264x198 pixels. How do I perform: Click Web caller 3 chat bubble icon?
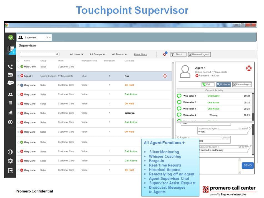(179, 109)
